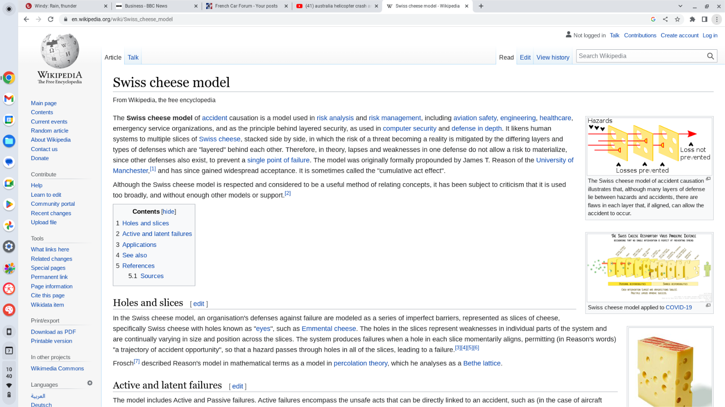Open the status tray showing time 10 40
This screenshot has width=725, height=407.
pos(9,383)
